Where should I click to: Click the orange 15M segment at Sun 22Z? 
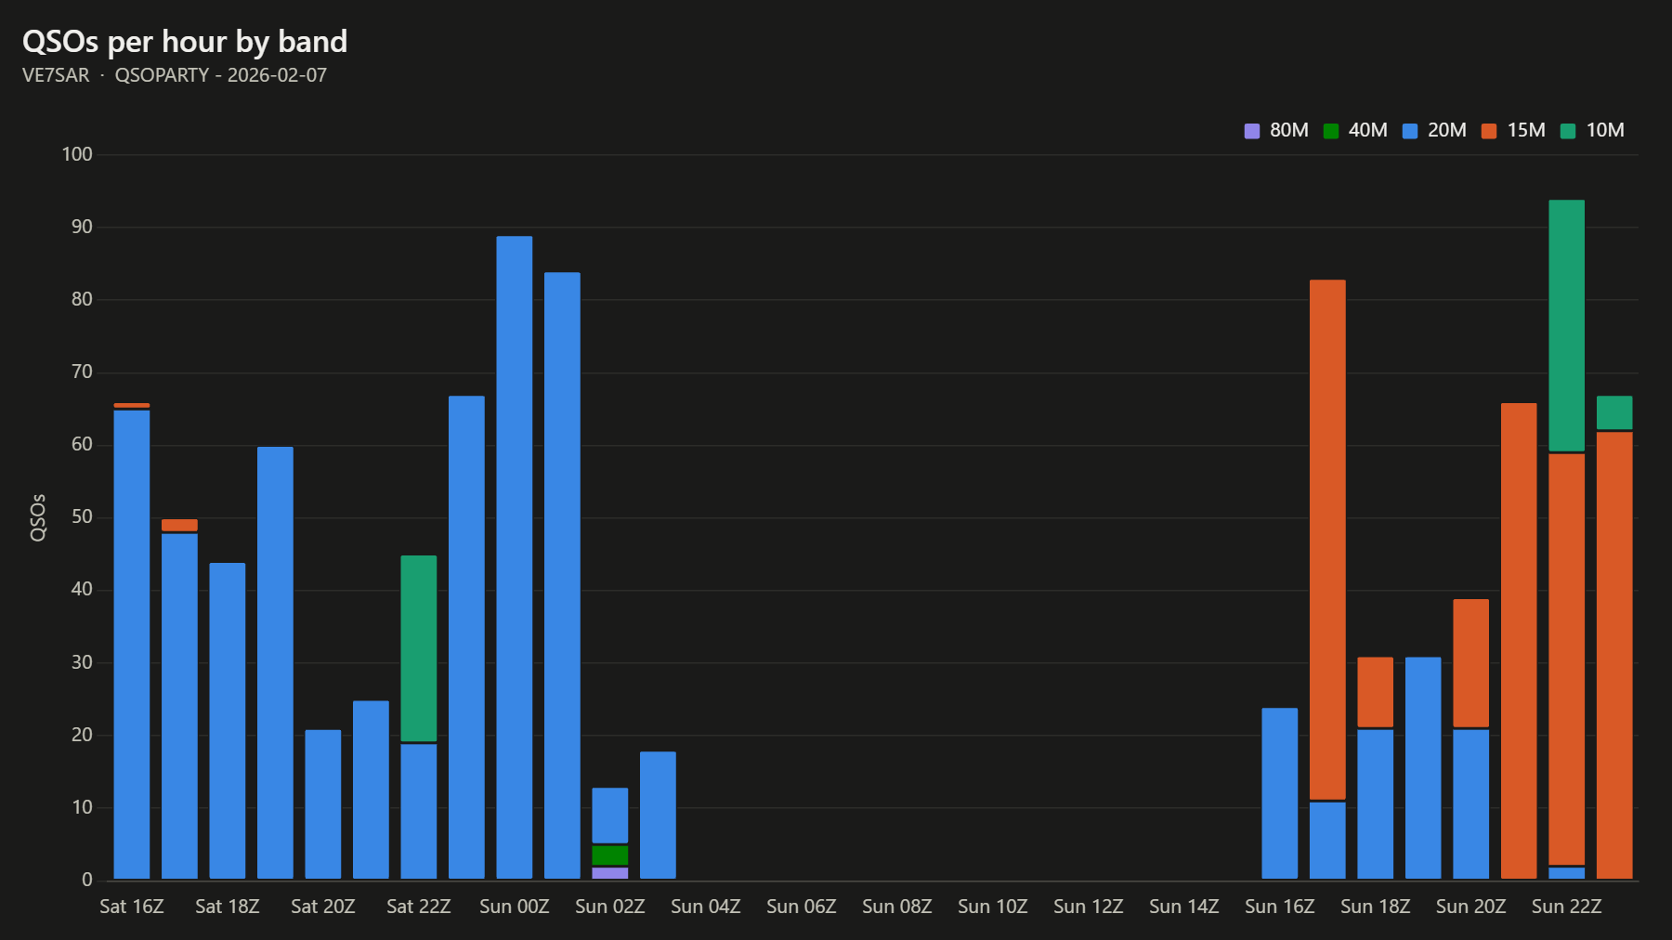[1567, 659]
